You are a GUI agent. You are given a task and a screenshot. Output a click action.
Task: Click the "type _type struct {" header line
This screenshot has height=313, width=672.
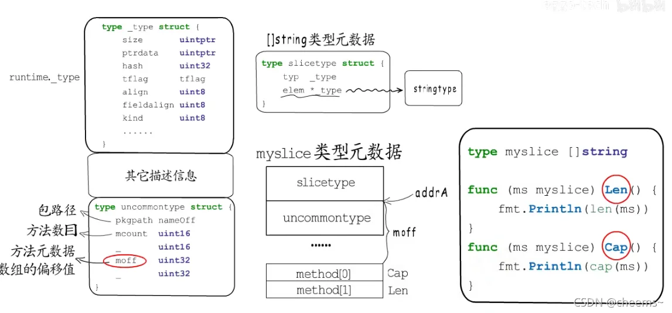tap(151, 27)
